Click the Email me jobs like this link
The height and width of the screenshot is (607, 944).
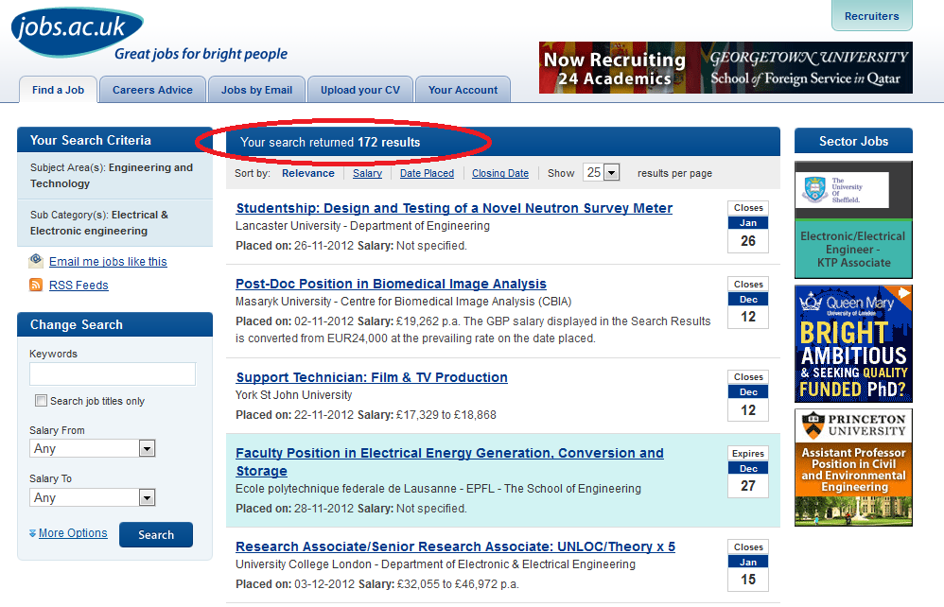coord(108,262)
